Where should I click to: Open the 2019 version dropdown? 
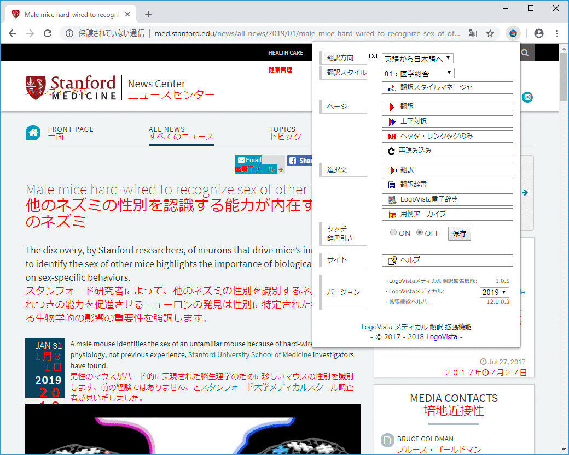coord(494,292)
